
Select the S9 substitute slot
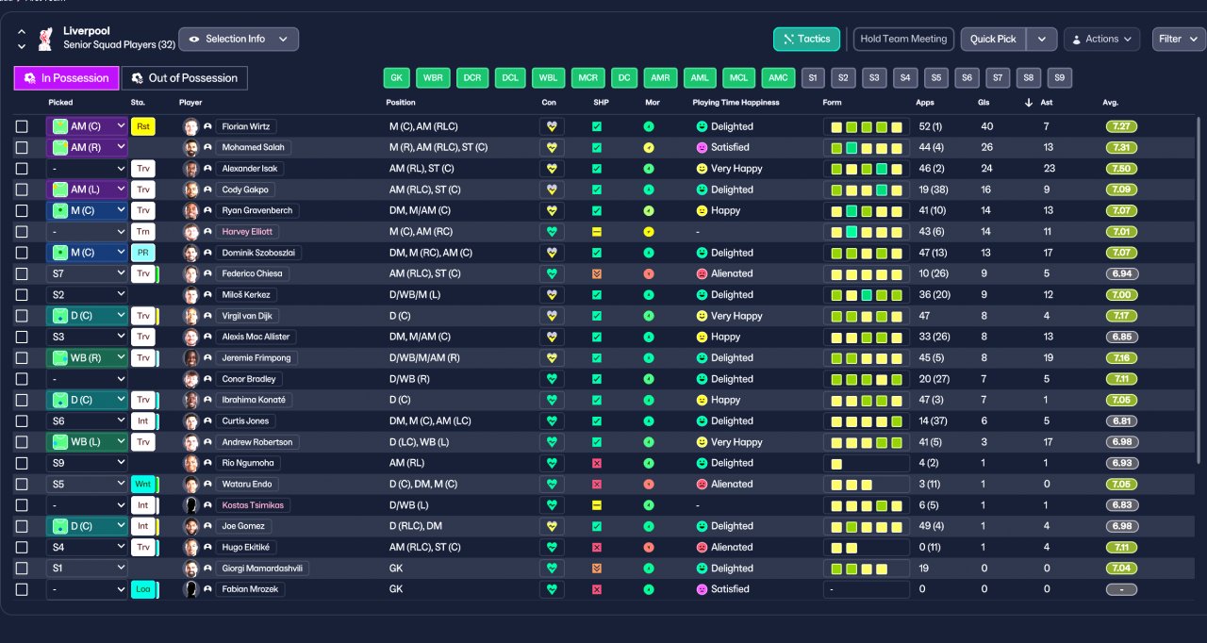coord(1059,78)
